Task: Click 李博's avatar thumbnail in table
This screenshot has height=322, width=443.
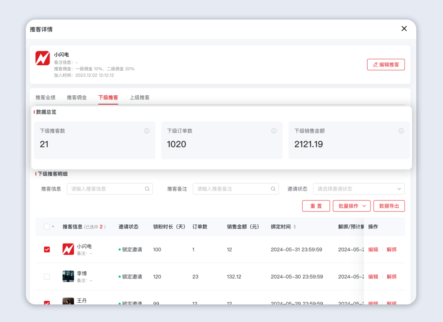Action: point(68,276)
